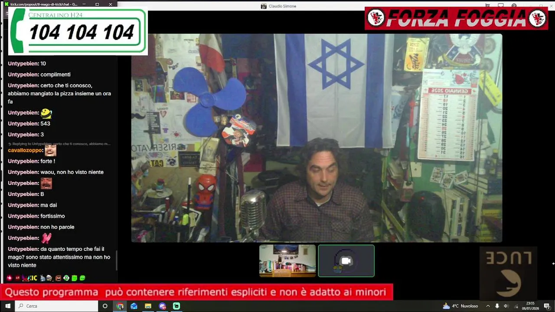Click Untypebien's name beside 'forte !'
The width and height of the screenshot is (555, 312).
(x=23, y=161)
